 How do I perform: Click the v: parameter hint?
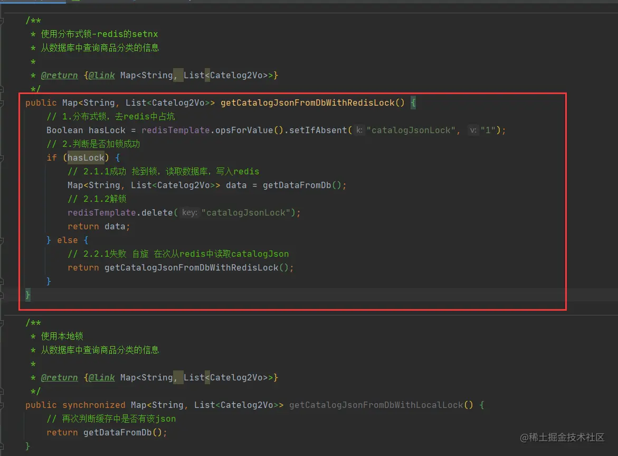pos(473,130)
